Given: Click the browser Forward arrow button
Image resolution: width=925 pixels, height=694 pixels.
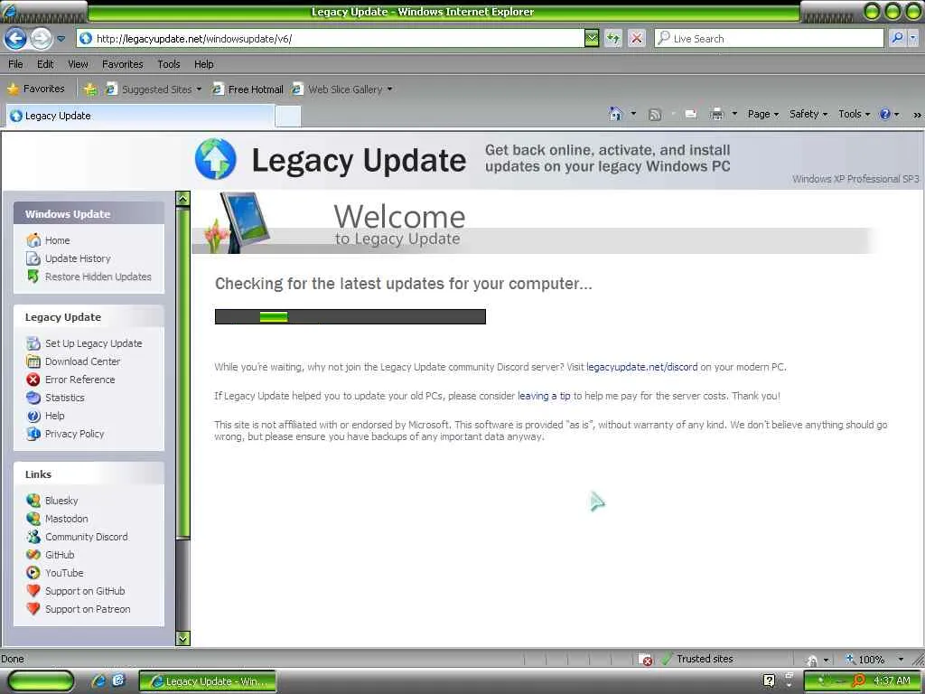Looking at the screenshot, I should (x=41, y=39).
